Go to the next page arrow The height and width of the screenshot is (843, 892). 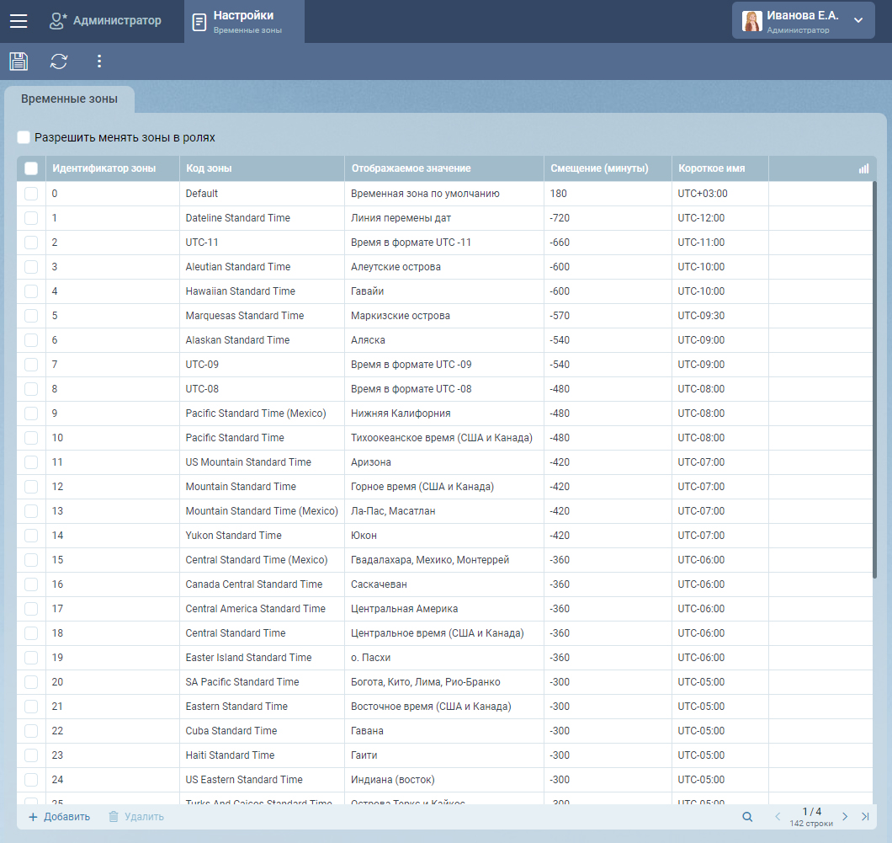(845, 816)
